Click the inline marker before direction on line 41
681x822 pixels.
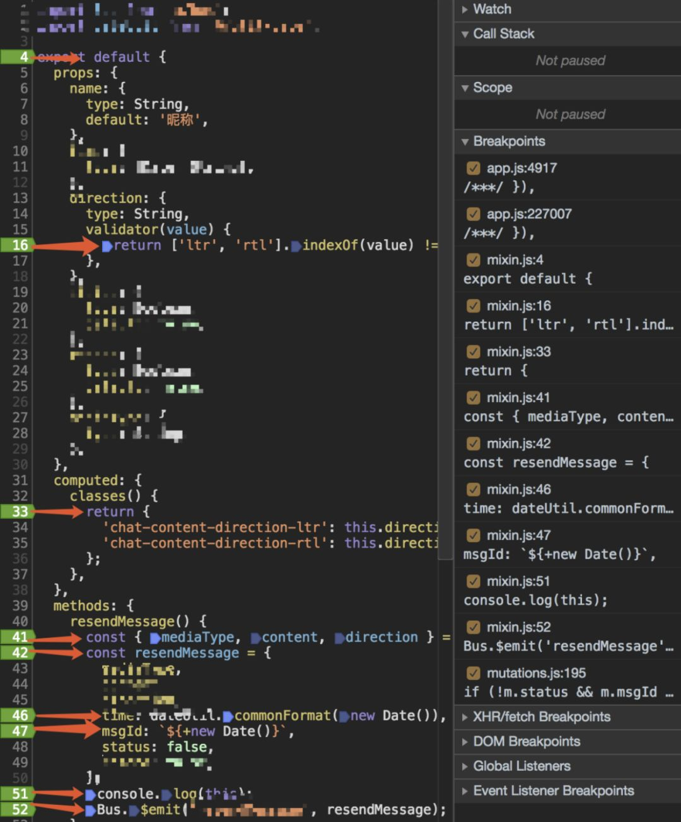point(339,638)
